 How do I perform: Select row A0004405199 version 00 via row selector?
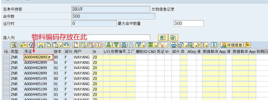(x=6, y=79)
